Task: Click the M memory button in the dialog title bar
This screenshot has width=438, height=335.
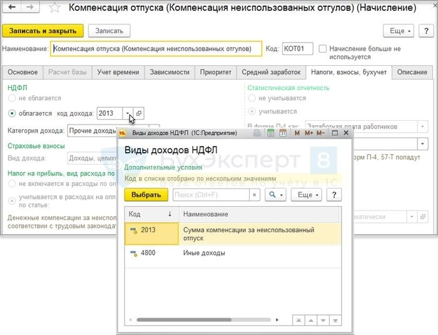Action: coord(297,133)
